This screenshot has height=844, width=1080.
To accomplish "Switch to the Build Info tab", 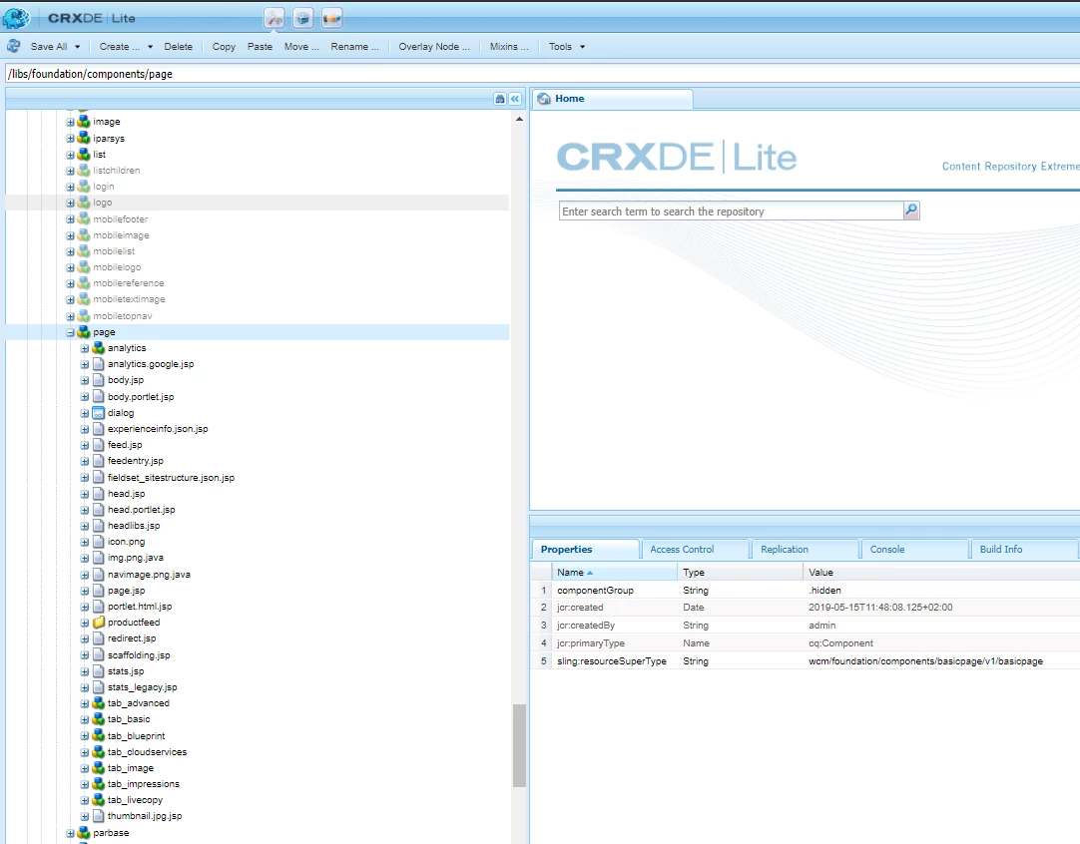I will tap(1024, 550).
